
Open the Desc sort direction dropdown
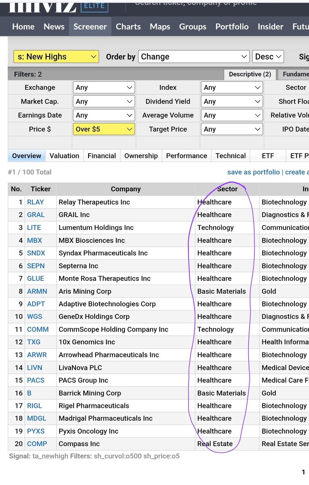(x=268, y=57)
